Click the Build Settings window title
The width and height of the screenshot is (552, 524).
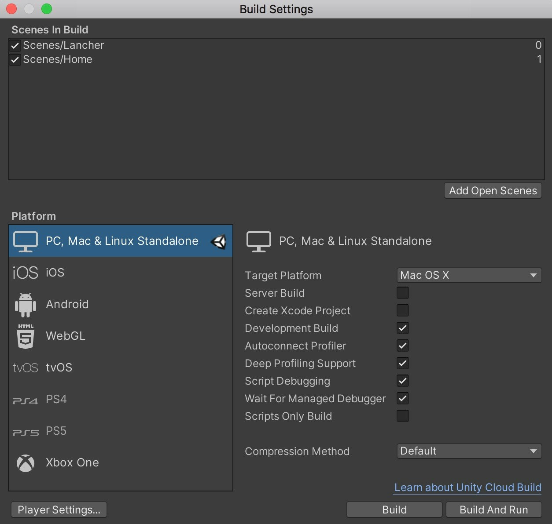276,9
